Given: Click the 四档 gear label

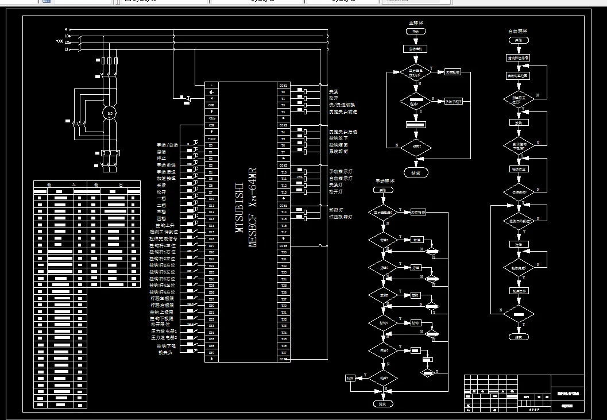Looking at the screenshot, I should coord(161,218).
